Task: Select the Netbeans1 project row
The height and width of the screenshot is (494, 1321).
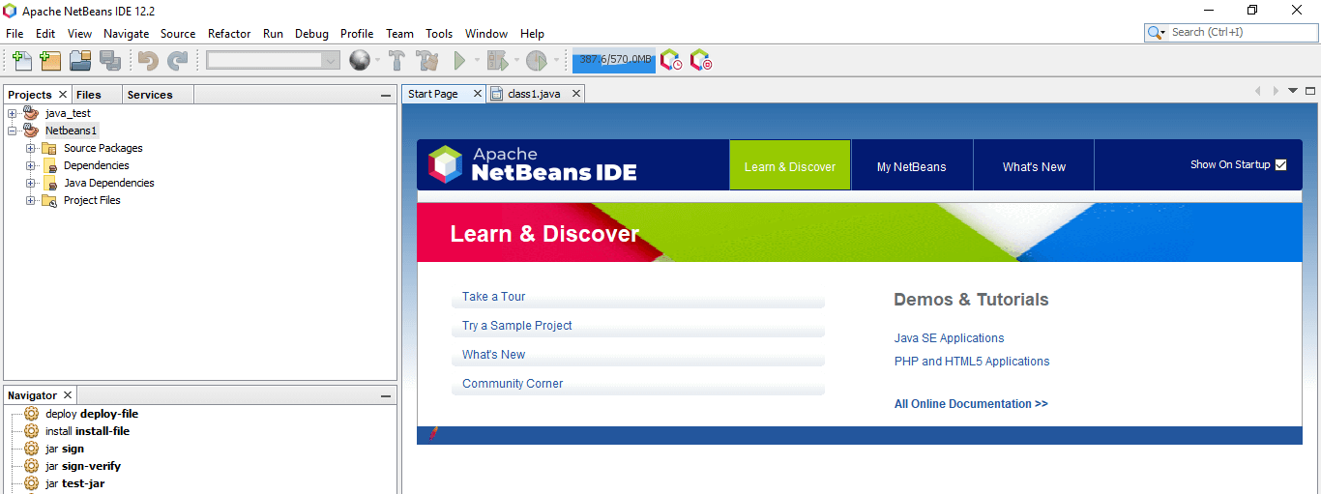Action: [x=72, y=131]
